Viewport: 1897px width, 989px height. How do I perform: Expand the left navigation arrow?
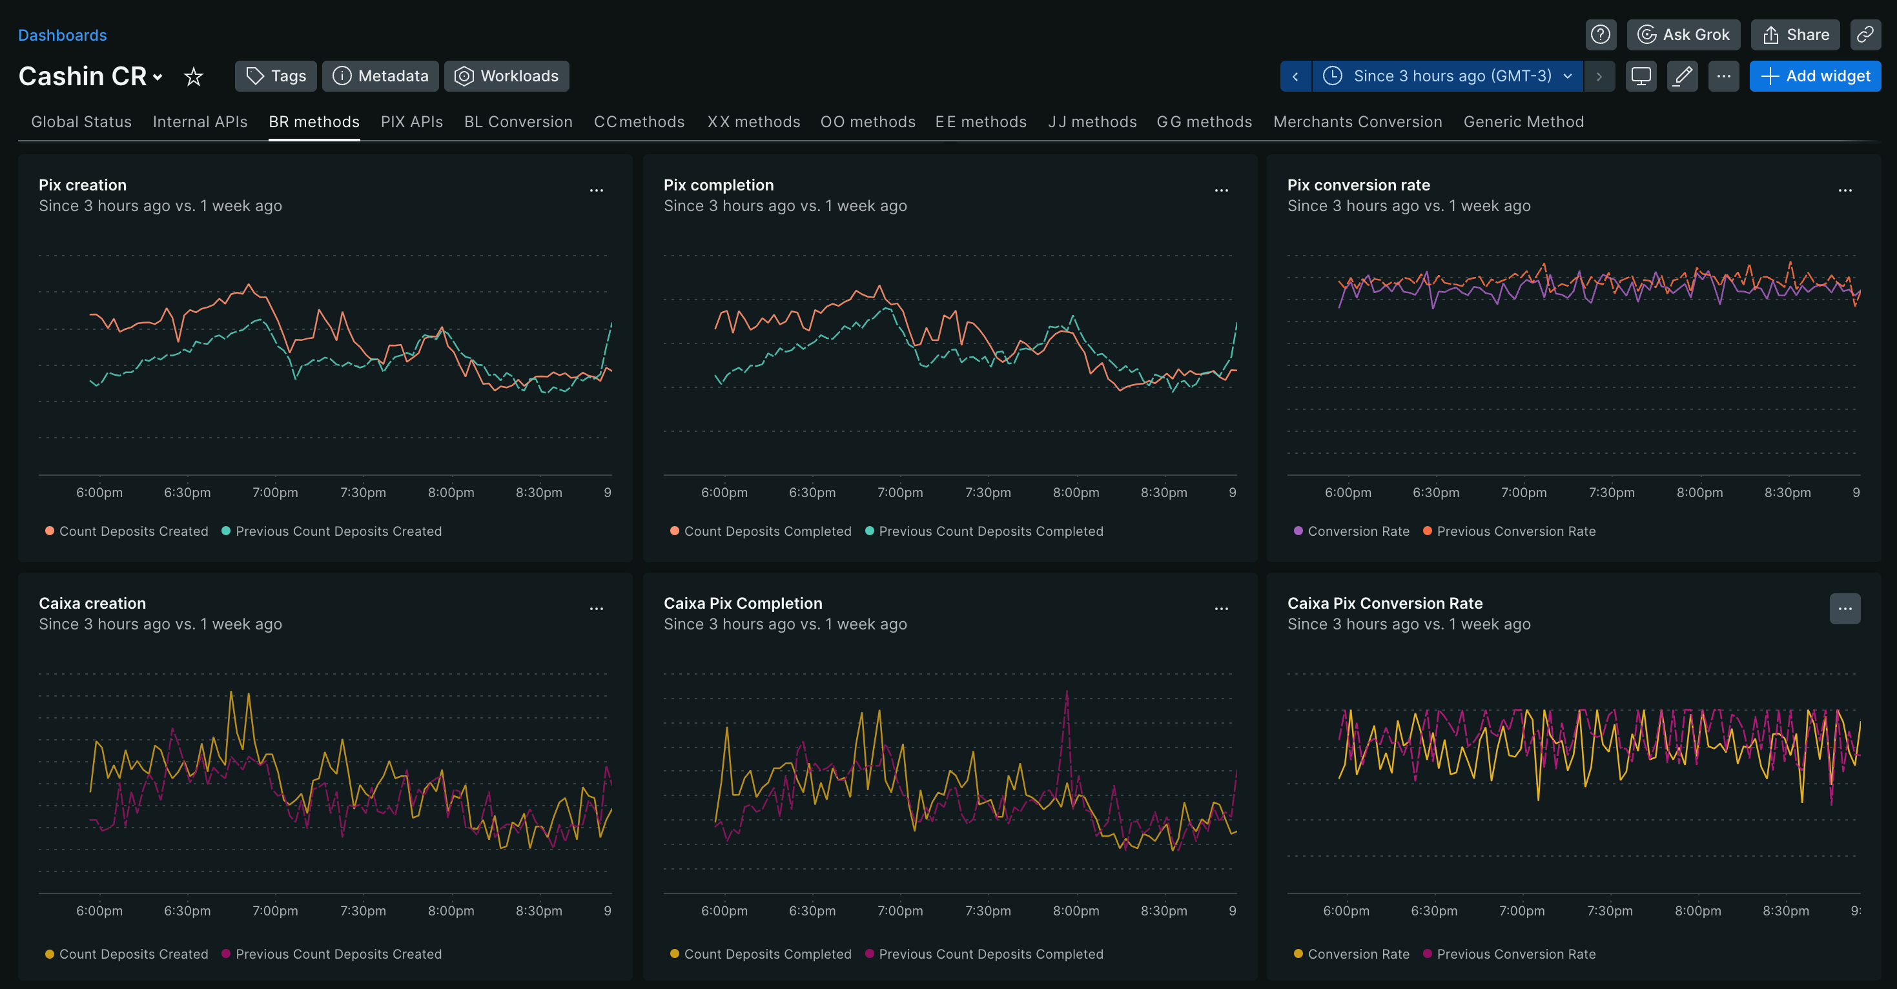[x=1295, y=76]
